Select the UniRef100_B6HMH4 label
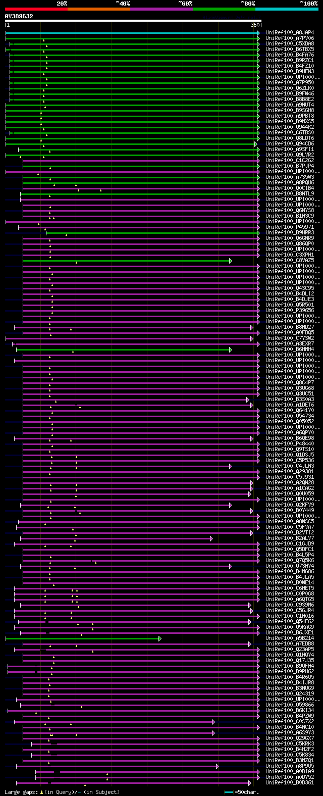The height and width of the screenshot is (796, 323). (x=290, y=350)
